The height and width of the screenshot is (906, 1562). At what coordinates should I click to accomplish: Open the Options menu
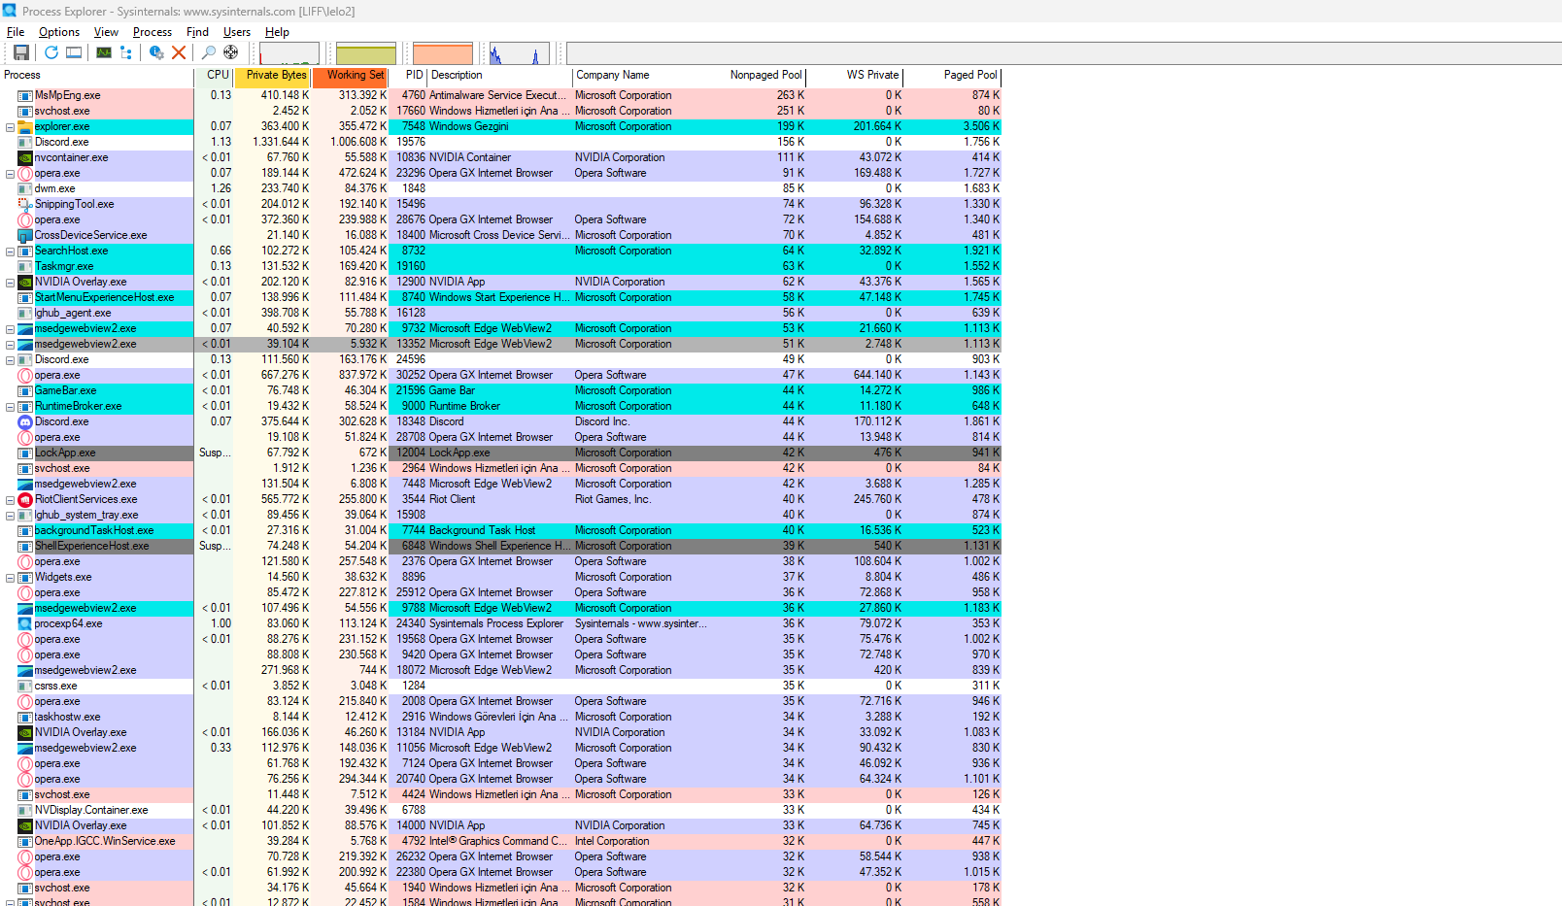click(x=59, y=32)
